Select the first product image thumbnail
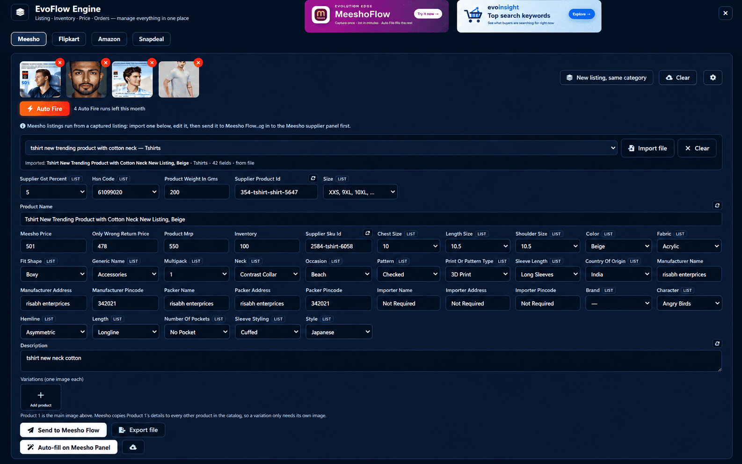The width and height of the screenshot is (742, 464). pos(40,80)
